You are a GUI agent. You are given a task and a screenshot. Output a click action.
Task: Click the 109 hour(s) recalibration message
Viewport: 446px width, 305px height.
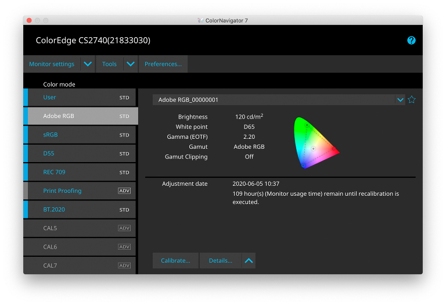pos(316,198)
